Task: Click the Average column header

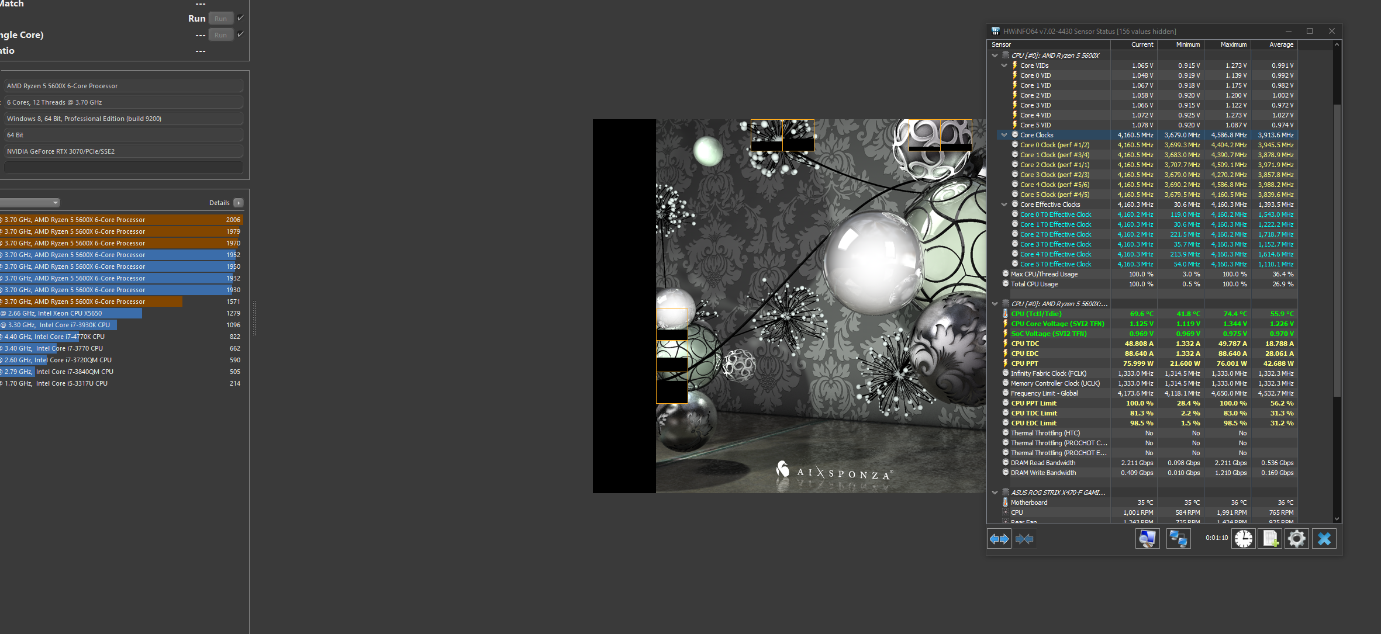Action: 1281,44
